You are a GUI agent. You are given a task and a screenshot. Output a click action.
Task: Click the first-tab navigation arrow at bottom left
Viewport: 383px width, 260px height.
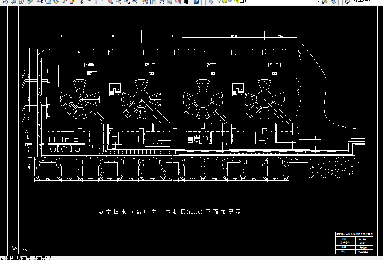(2, 258)
